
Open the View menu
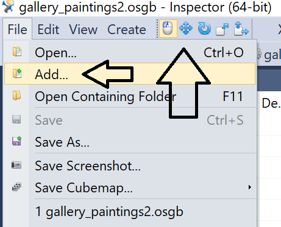tap(84, 29)
